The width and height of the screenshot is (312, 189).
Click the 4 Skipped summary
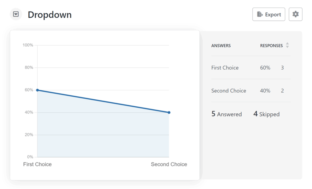tap(266, 114)
